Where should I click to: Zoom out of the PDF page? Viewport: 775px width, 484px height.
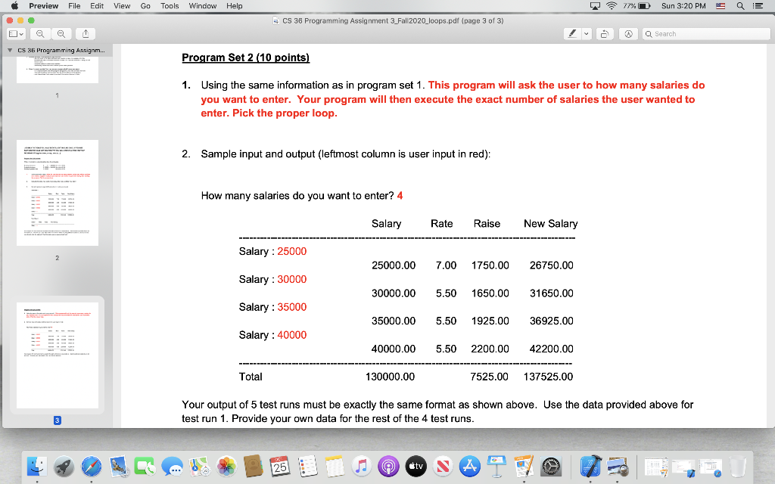41,33
